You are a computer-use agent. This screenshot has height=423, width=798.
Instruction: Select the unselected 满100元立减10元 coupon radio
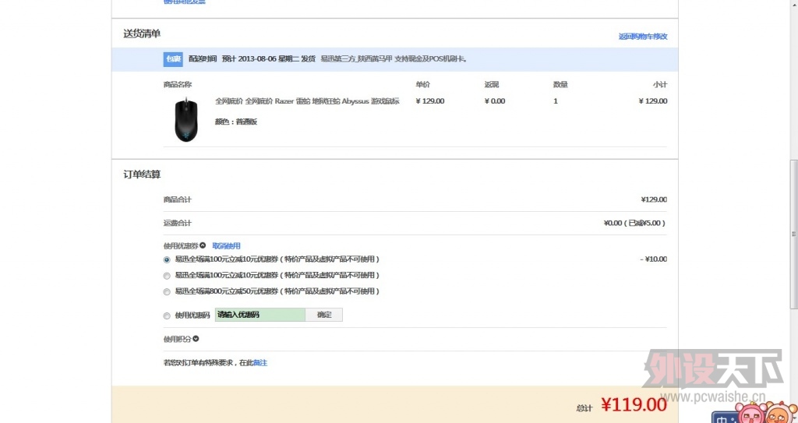[x=167, y=276]
